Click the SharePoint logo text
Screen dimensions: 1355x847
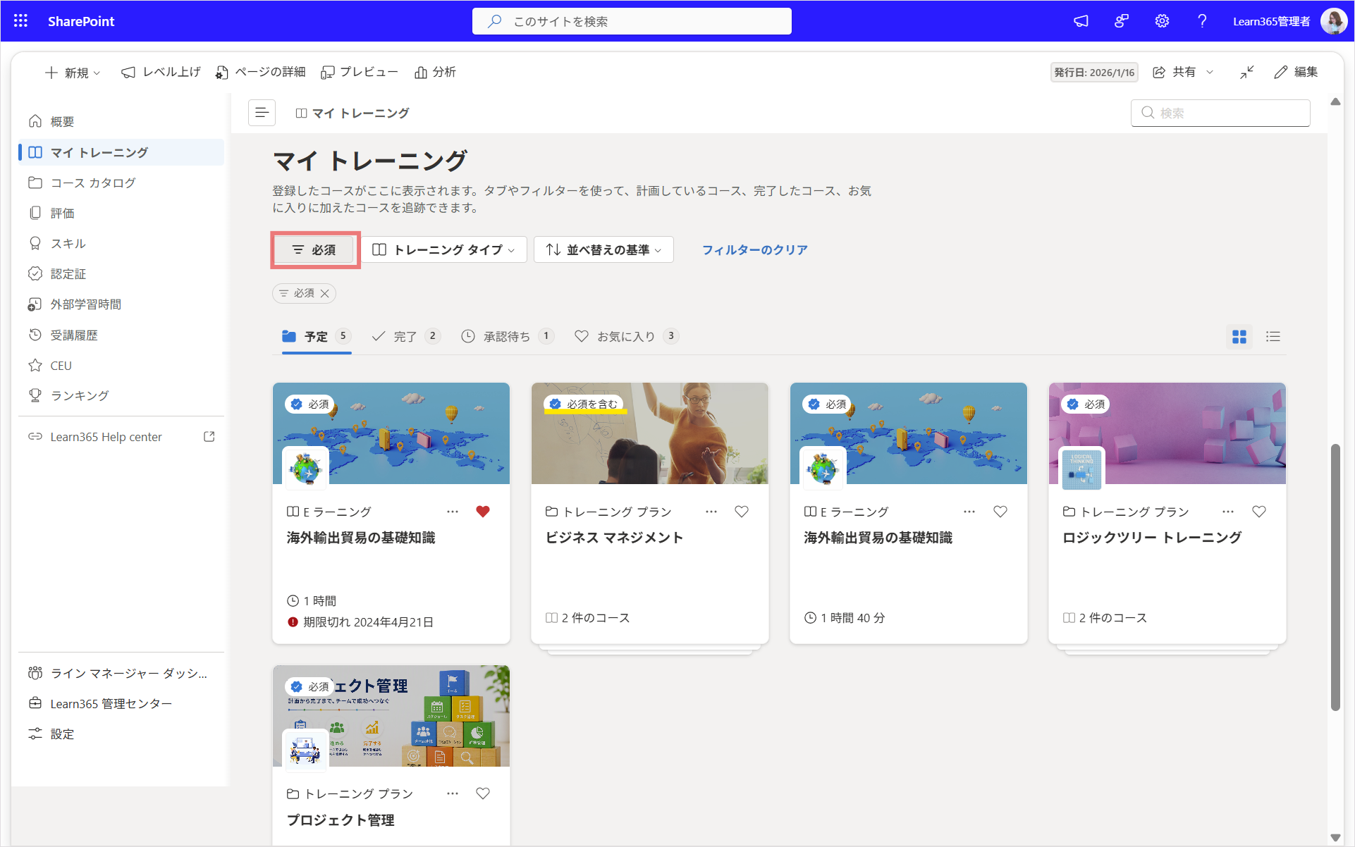click(x=81, y=21)
